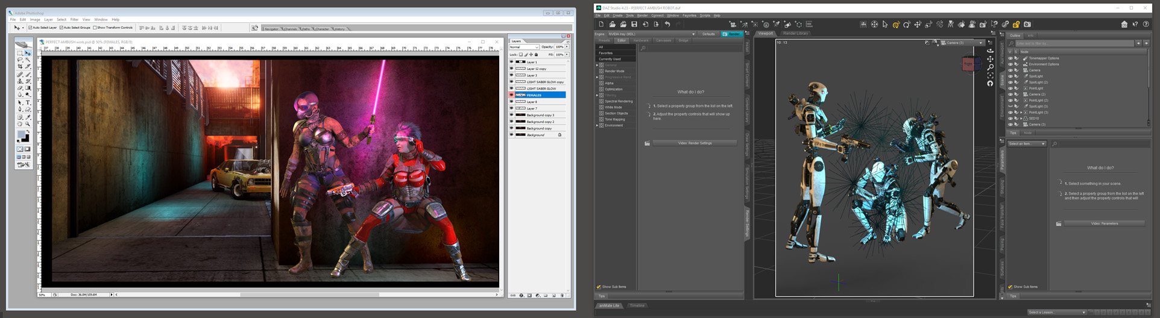1160x318 pixels.
Task: Switch to the Hardware tab in Render Settings
Action: point(641,41)
